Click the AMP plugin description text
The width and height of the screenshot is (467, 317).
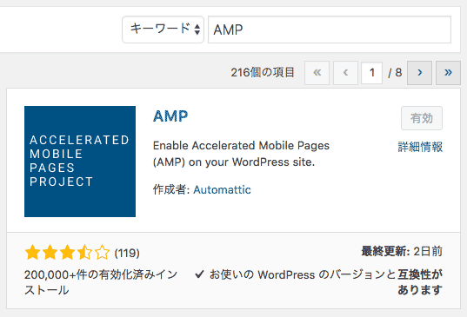(x=241, y=154)
